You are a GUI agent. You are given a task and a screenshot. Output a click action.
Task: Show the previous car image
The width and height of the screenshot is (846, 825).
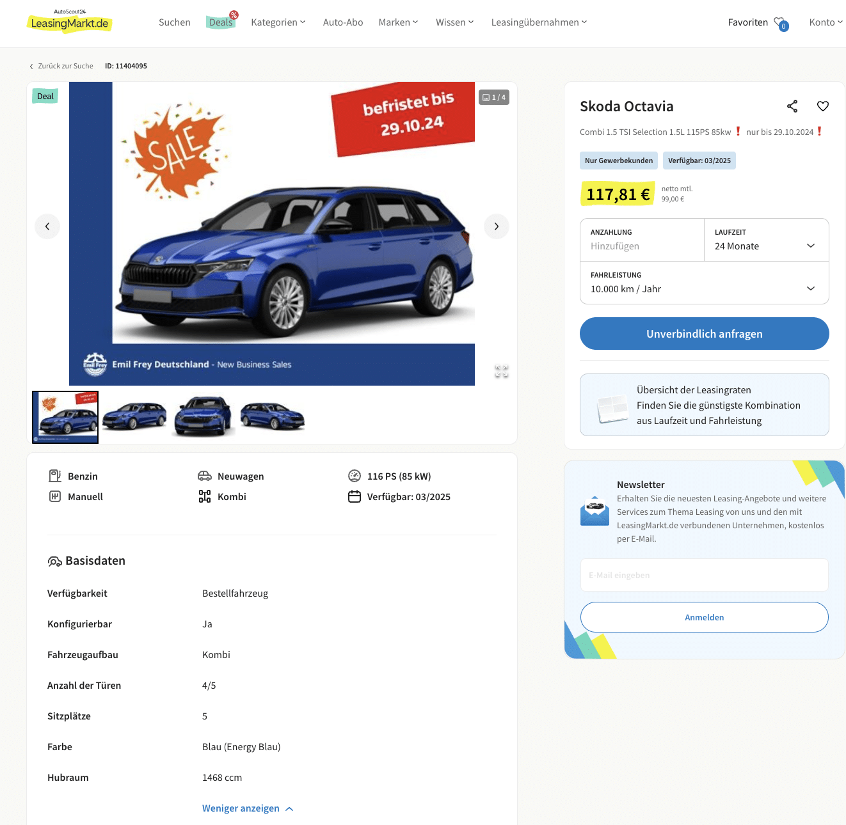click(x=47, y=226)
